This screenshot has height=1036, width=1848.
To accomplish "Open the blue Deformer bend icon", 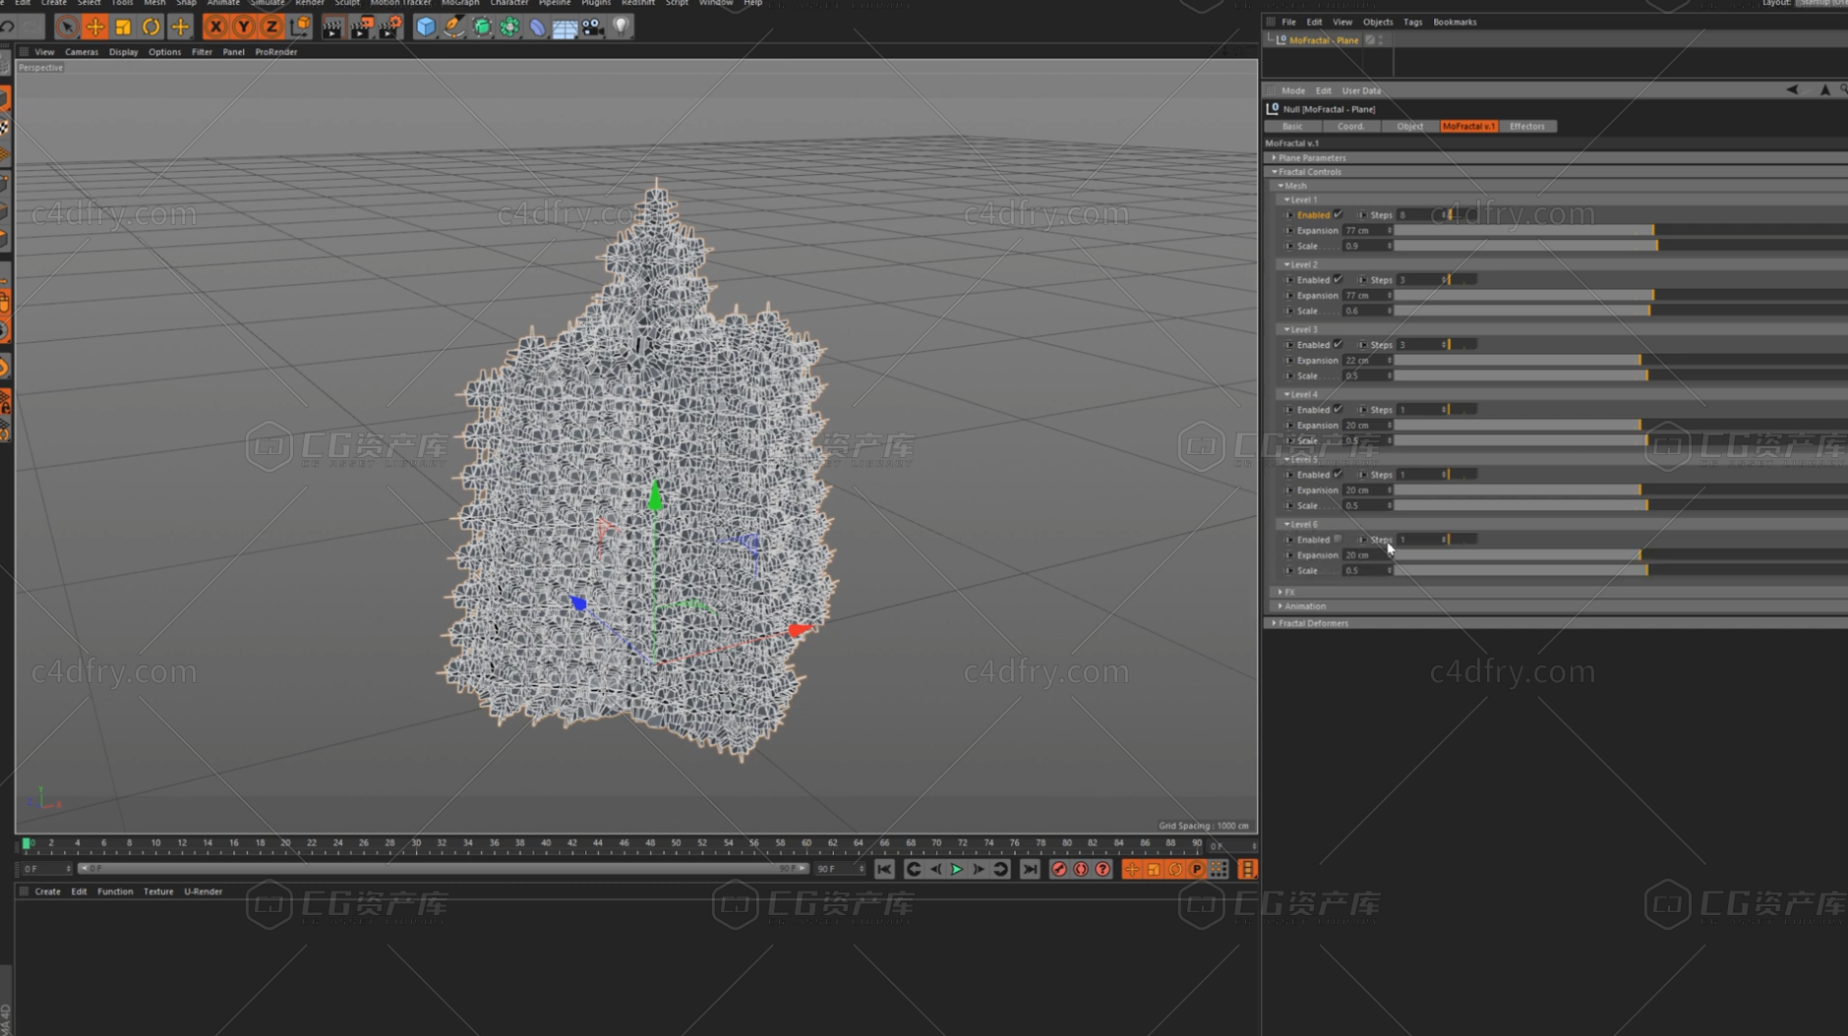I will point(537,27).
